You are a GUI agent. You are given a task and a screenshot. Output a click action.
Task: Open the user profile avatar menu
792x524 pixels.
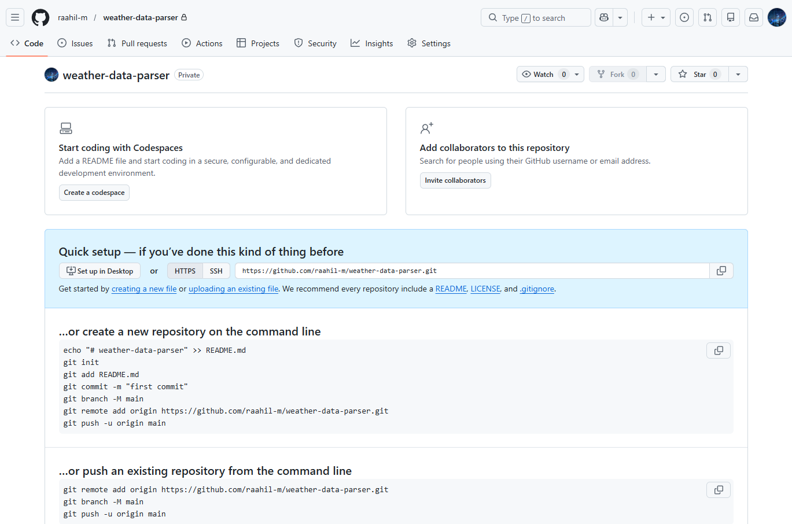pos(777,17)
